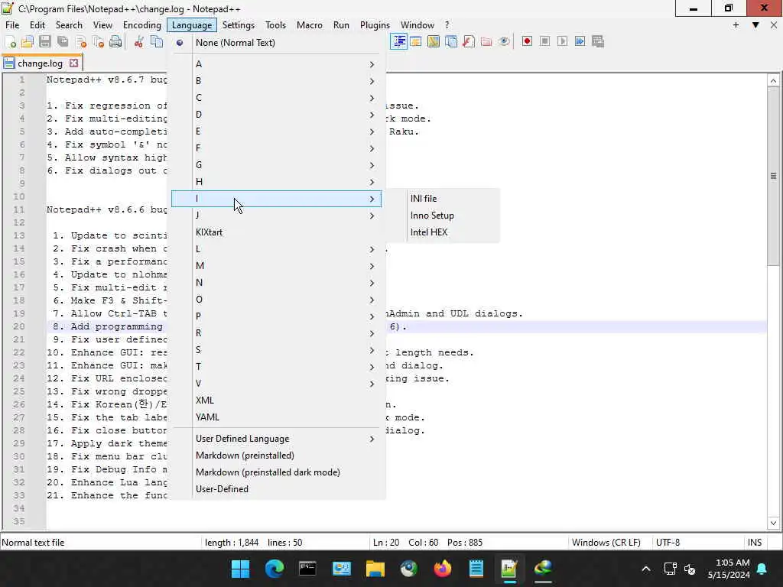This screenshot has width=783, height=587.
Task: Click the Save toolbar icon
Action: click(45, 42)
